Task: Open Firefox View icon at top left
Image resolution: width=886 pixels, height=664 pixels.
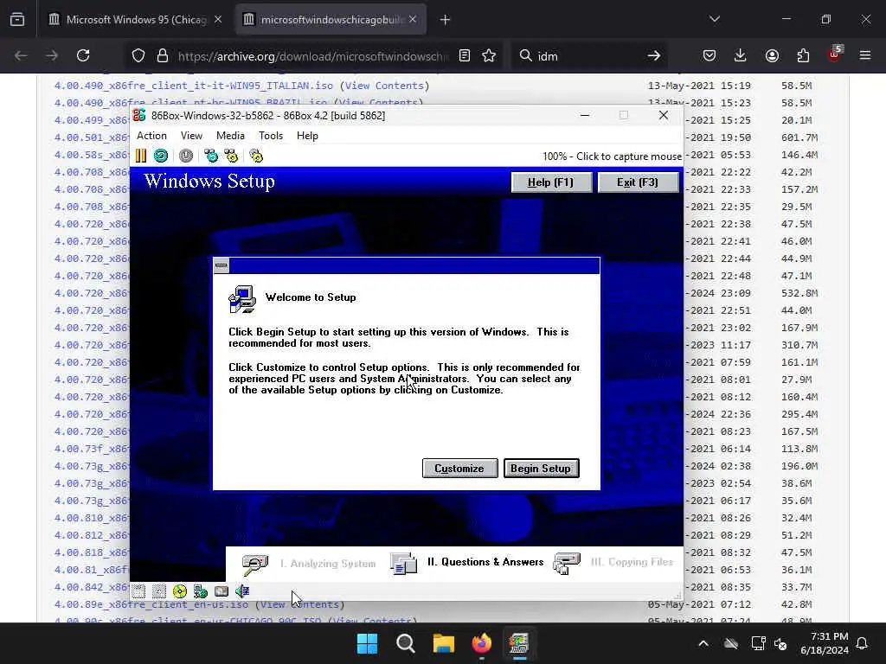Action: (17, 20)
